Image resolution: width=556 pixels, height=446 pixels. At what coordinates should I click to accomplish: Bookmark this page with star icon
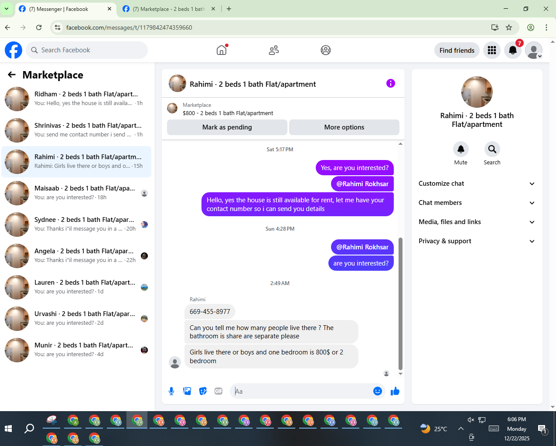(x=509, y=27)
